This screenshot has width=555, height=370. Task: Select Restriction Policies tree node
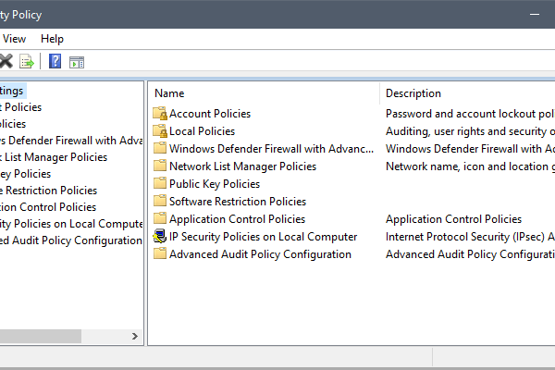(x=48, y=191)
